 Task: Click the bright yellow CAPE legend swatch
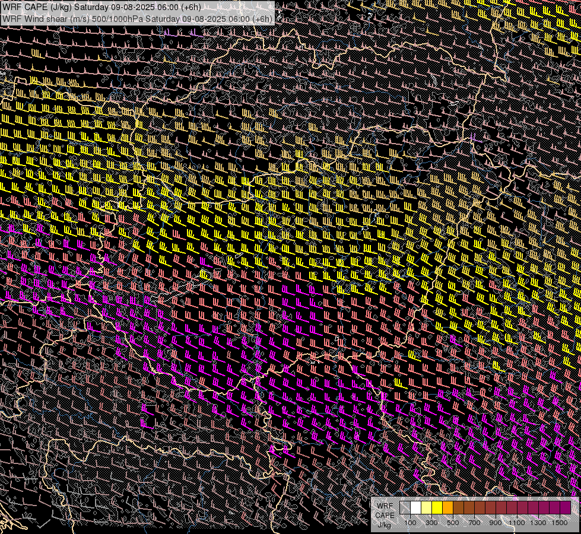coord(437,508)
